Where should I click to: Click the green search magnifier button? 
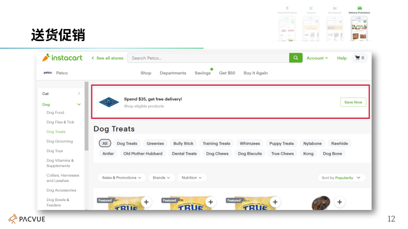pyautogui.click(x=296, y=58)
